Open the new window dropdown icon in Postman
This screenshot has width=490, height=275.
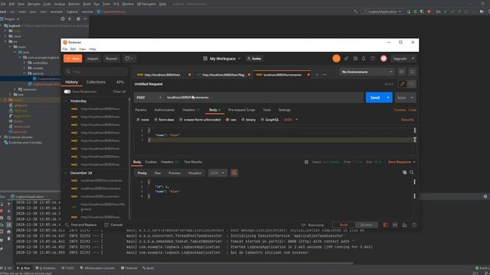point(129,59)
